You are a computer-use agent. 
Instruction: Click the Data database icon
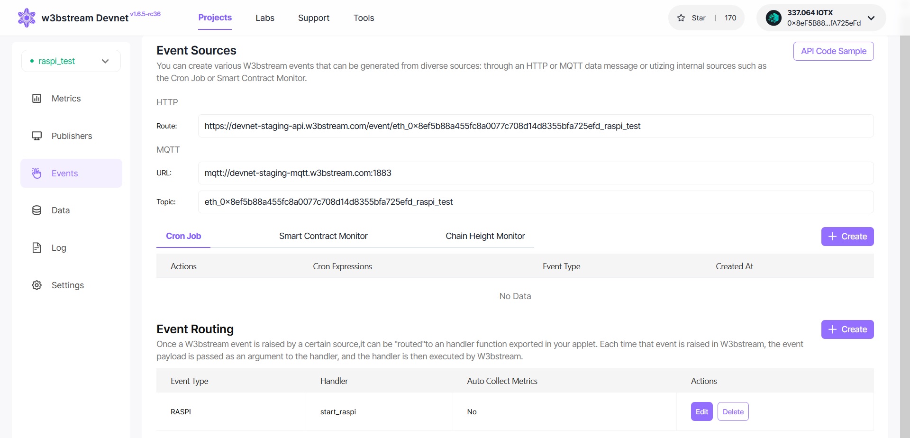(36, 210)
